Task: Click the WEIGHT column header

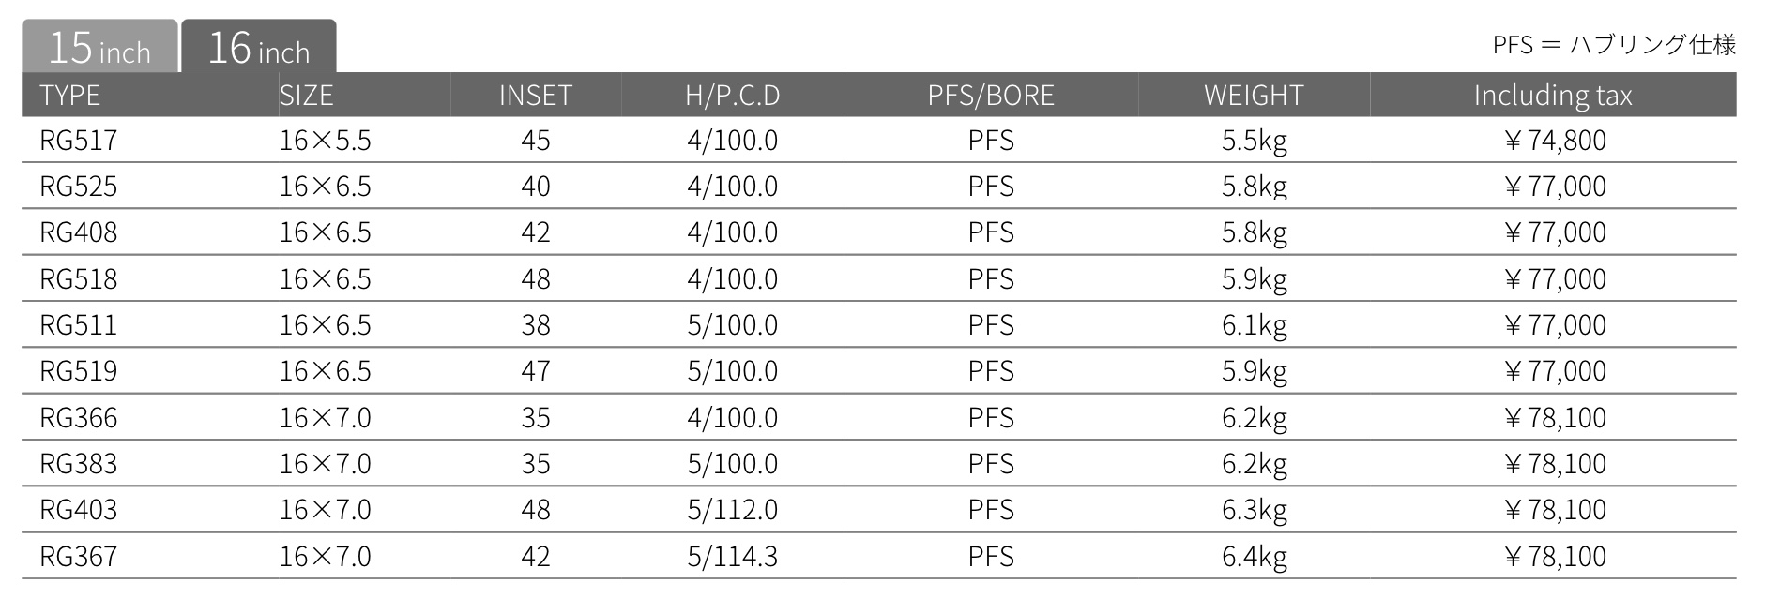Action: point(1254,96)
